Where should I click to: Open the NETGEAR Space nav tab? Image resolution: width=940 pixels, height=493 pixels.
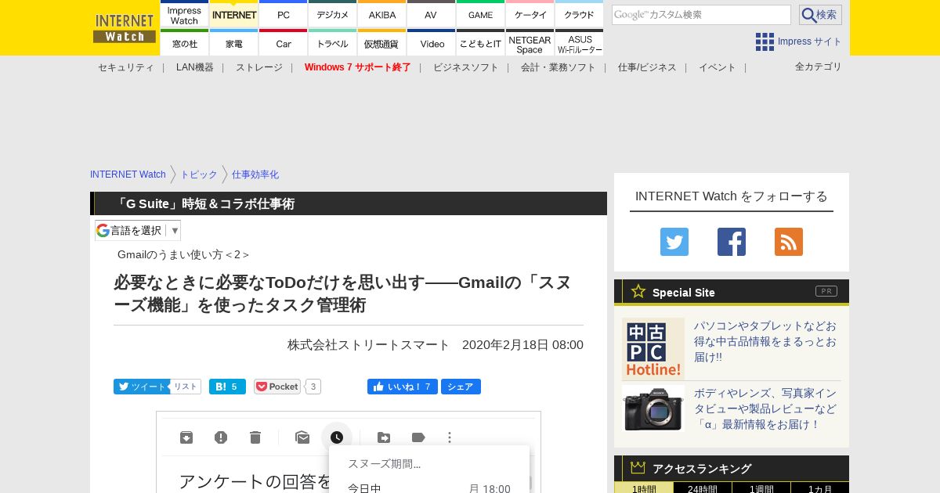(x=530, y=43)
